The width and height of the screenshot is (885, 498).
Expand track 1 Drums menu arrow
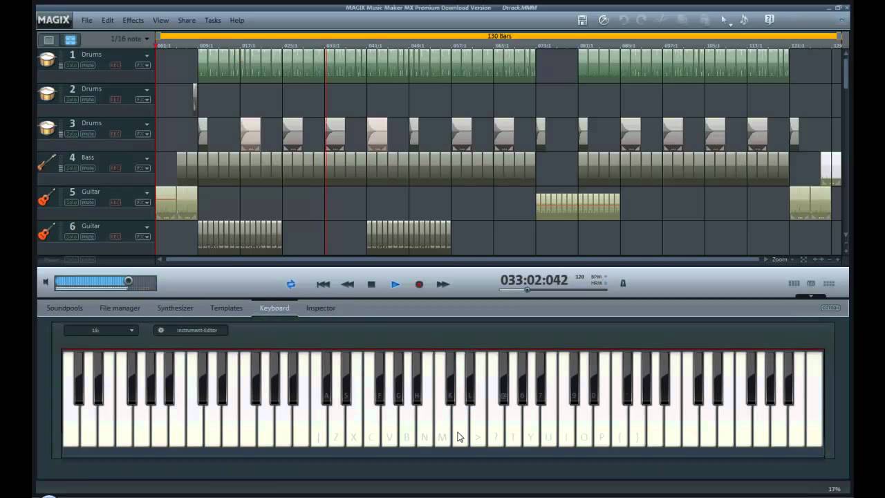pyautogui.click(x=147, y=55)
